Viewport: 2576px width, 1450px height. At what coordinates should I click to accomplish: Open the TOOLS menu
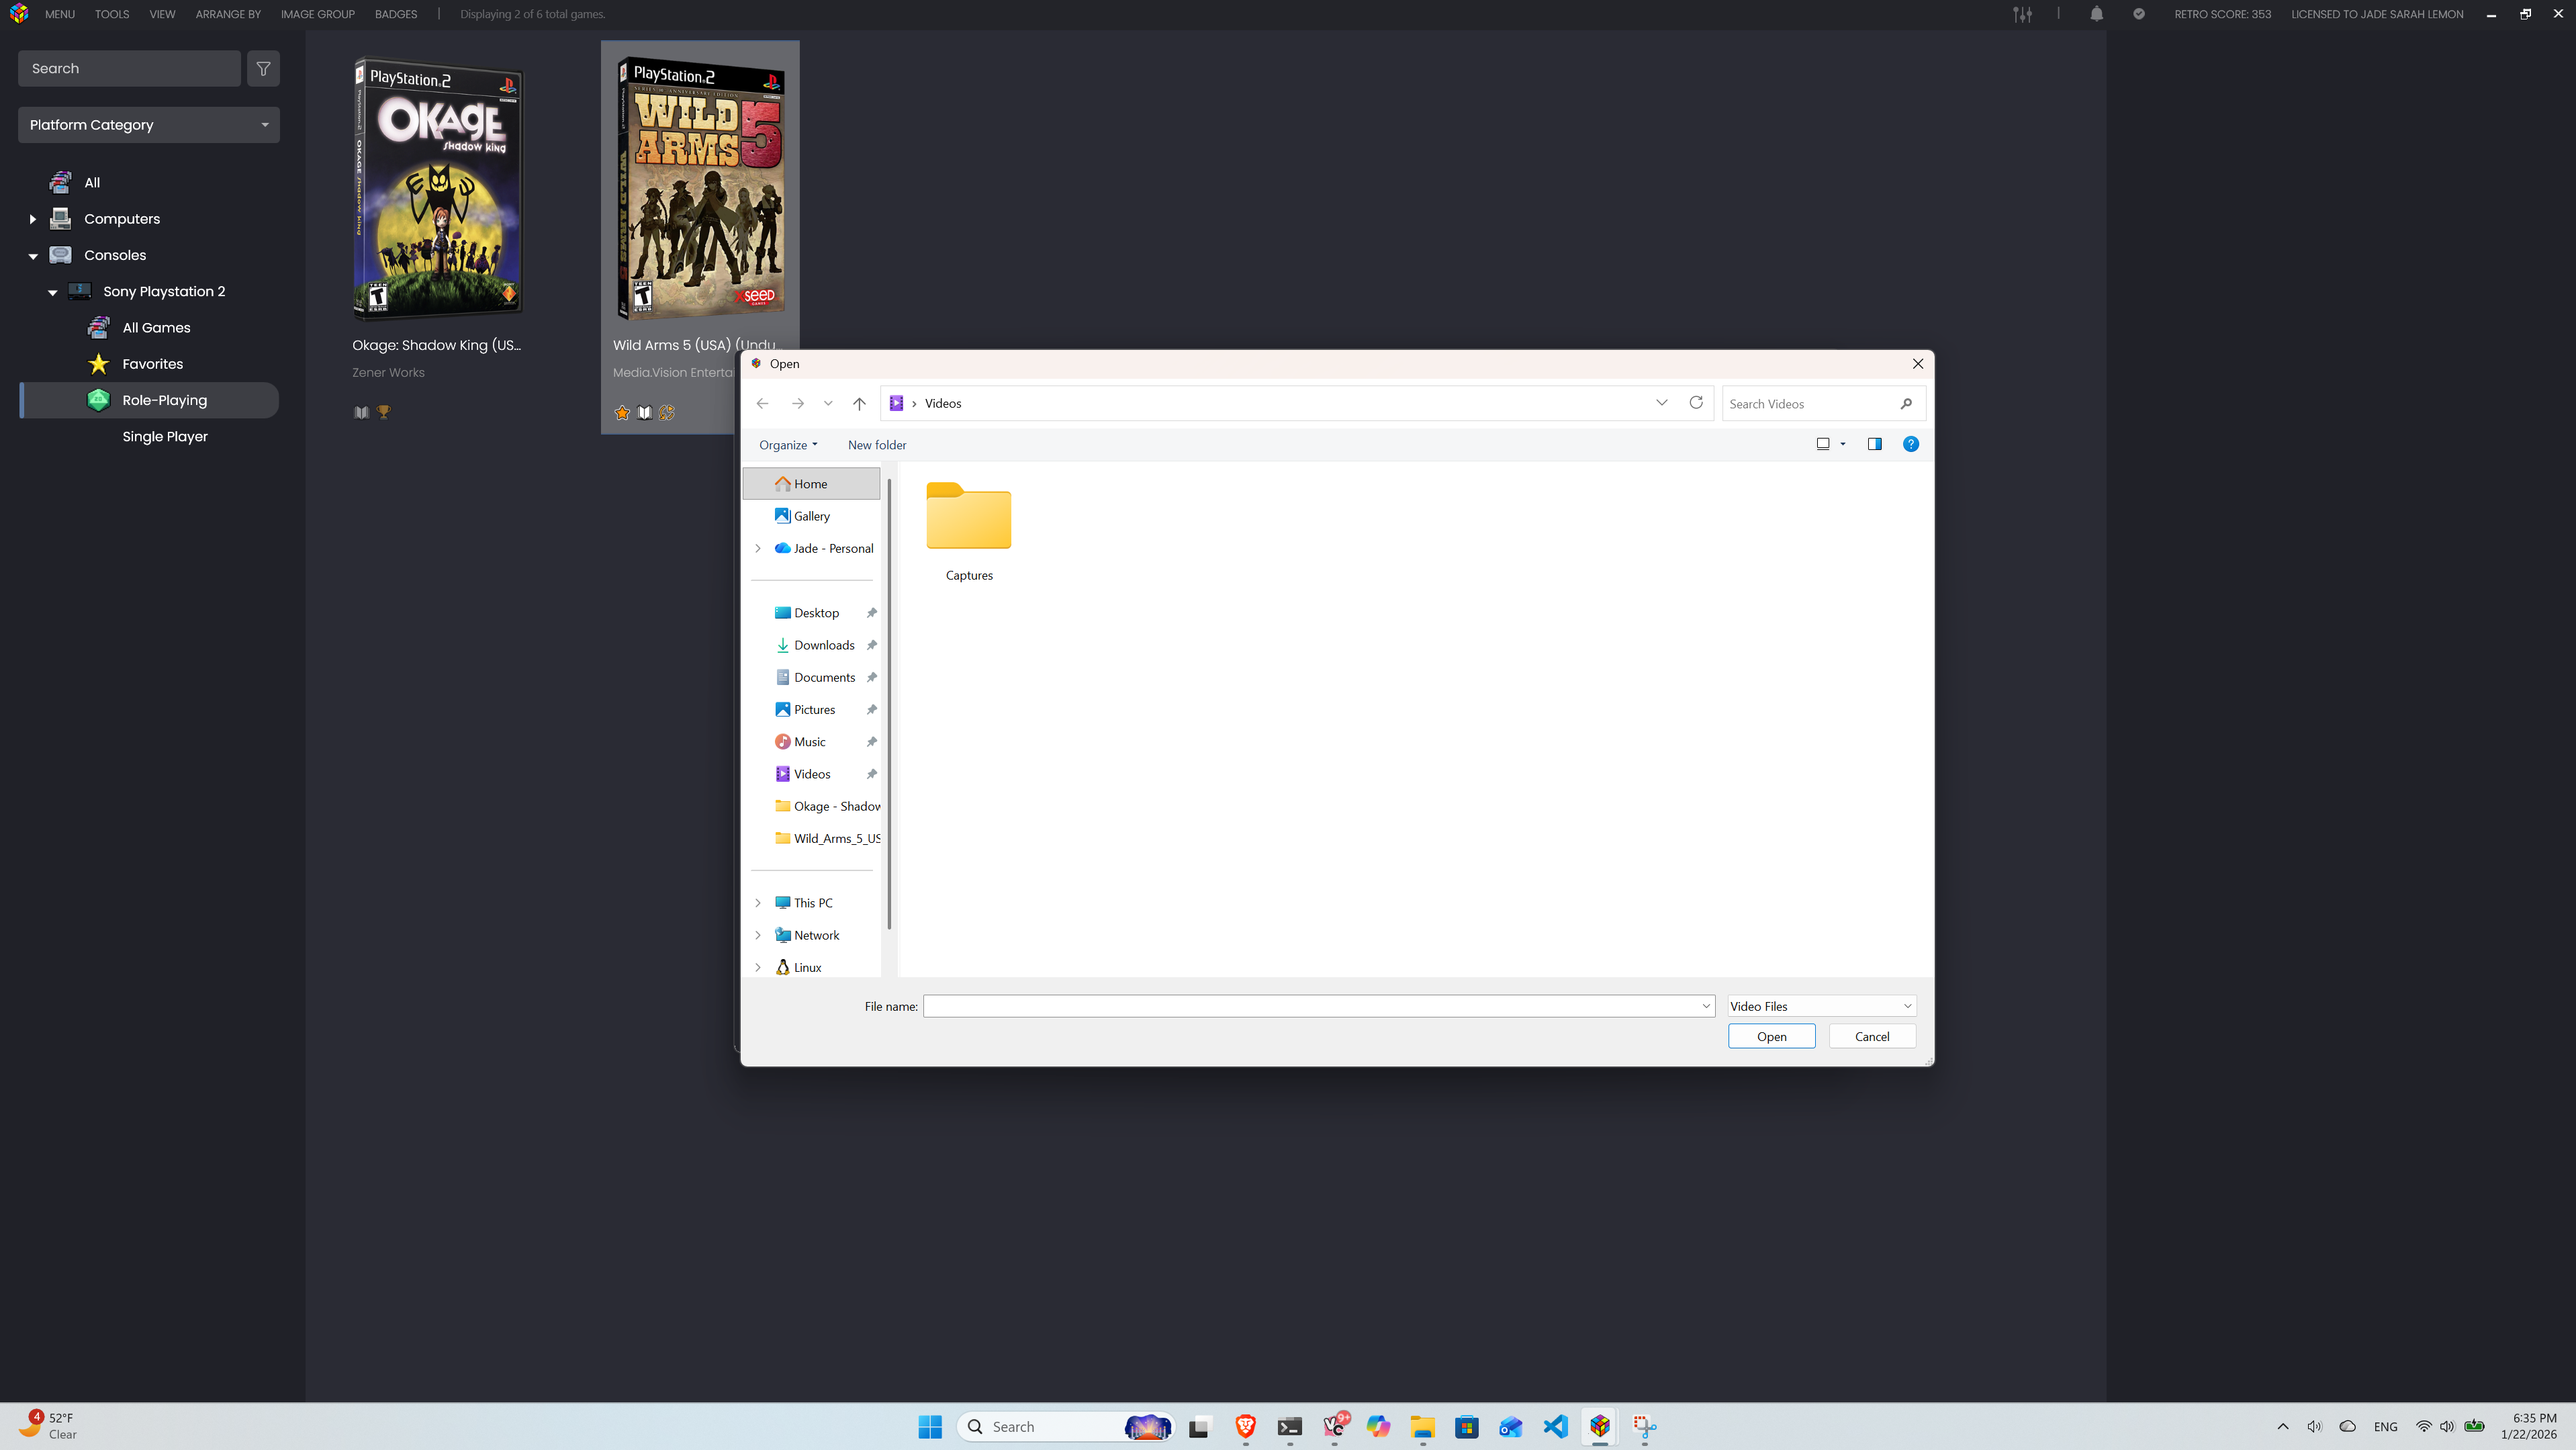point(112,14)
